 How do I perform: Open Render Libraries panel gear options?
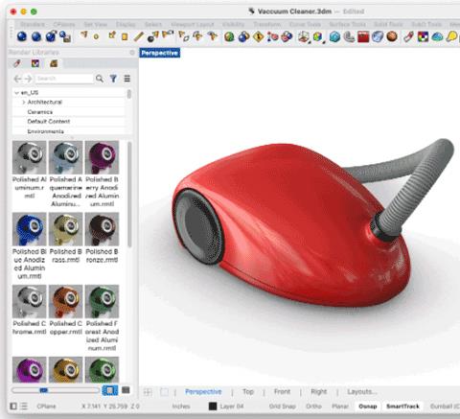tap(132, 52)
